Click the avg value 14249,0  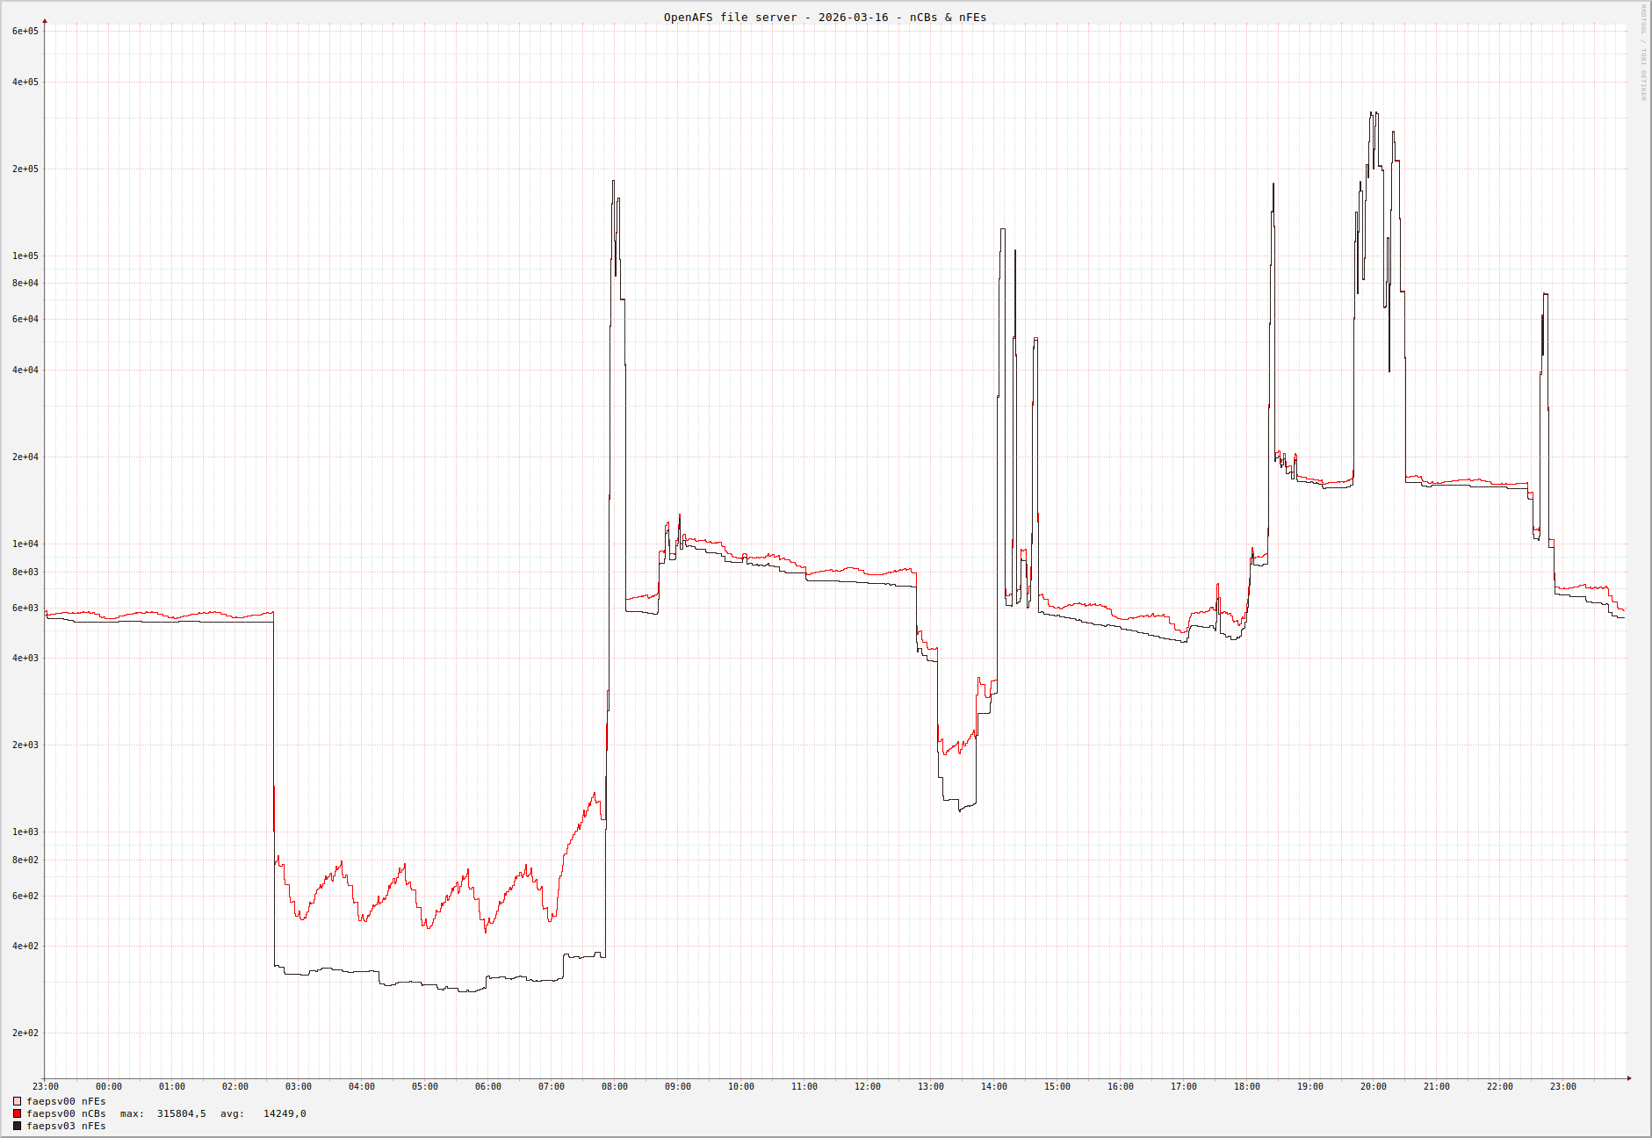coord(285,1113)
